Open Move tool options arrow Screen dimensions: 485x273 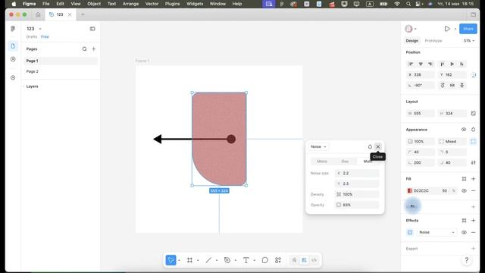[x=179, y=260]
